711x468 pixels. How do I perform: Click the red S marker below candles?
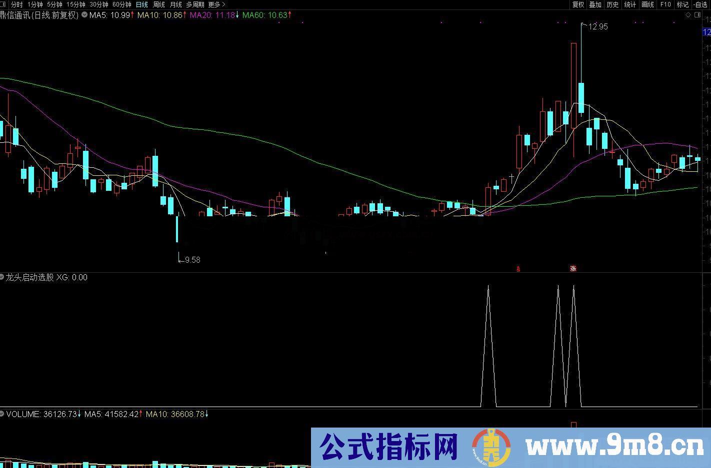click(x=518, y=269)
